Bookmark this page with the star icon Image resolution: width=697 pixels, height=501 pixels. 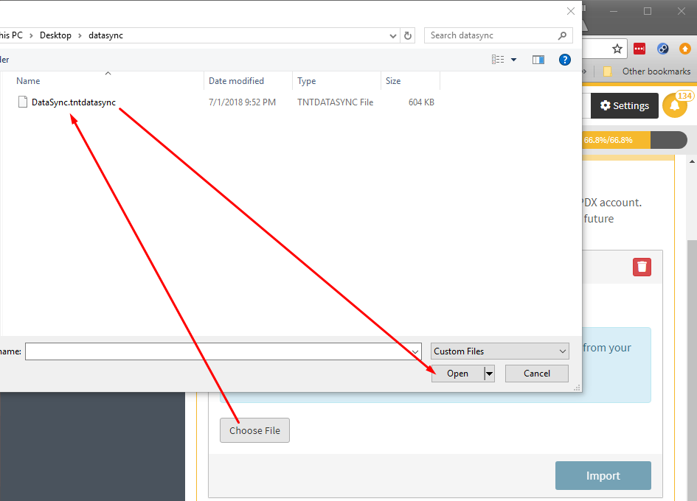point(617,49)
